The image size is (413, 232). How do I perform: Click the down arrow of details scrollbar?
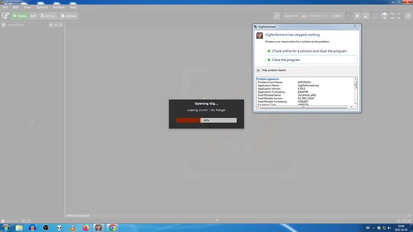[356, 103]
